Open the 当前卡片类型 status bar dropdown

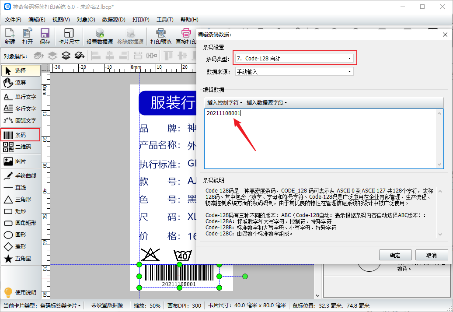tap(42, 305)
